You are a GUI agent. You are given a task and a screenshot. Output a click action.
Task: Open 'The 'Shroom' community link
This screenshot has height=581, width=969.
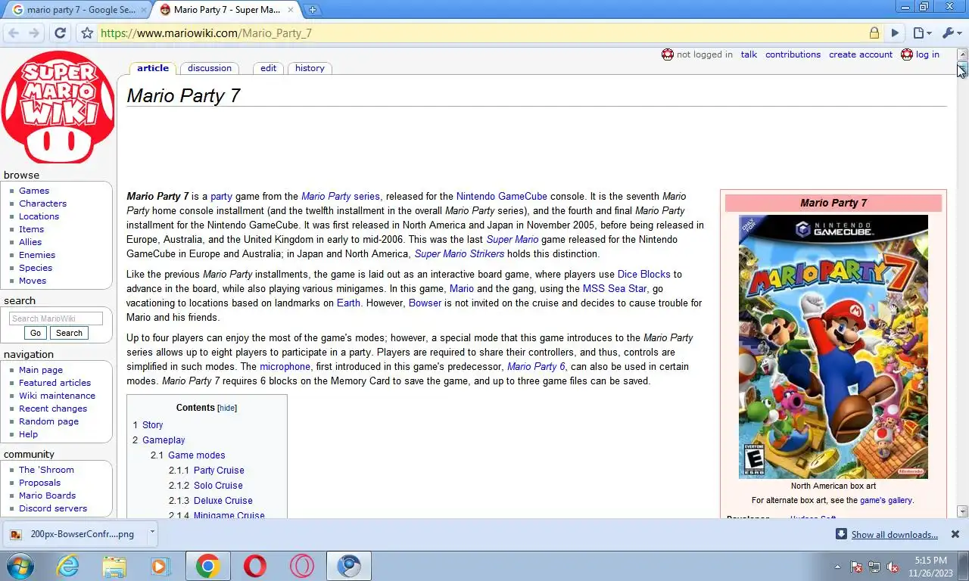coord(46,470)
